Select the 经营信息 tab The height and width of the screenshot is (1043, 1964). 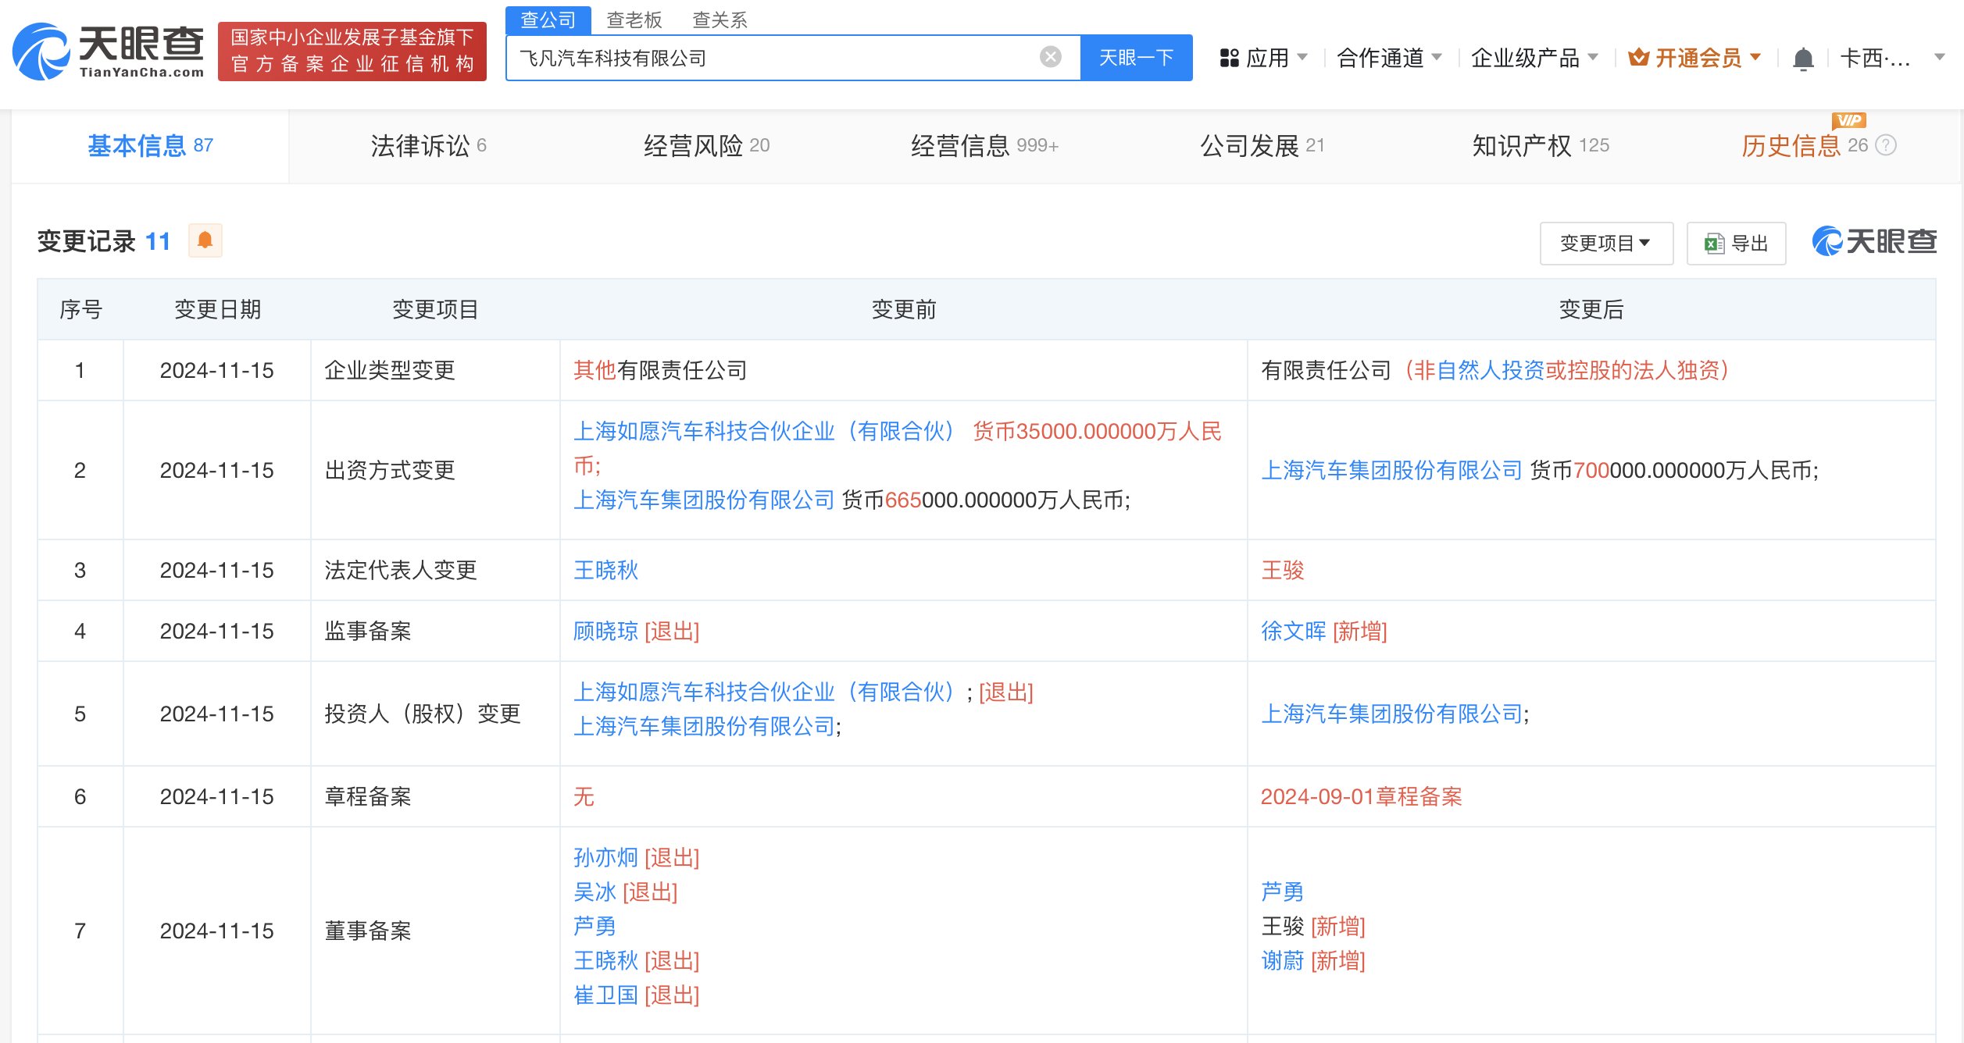tap(984, 146)
